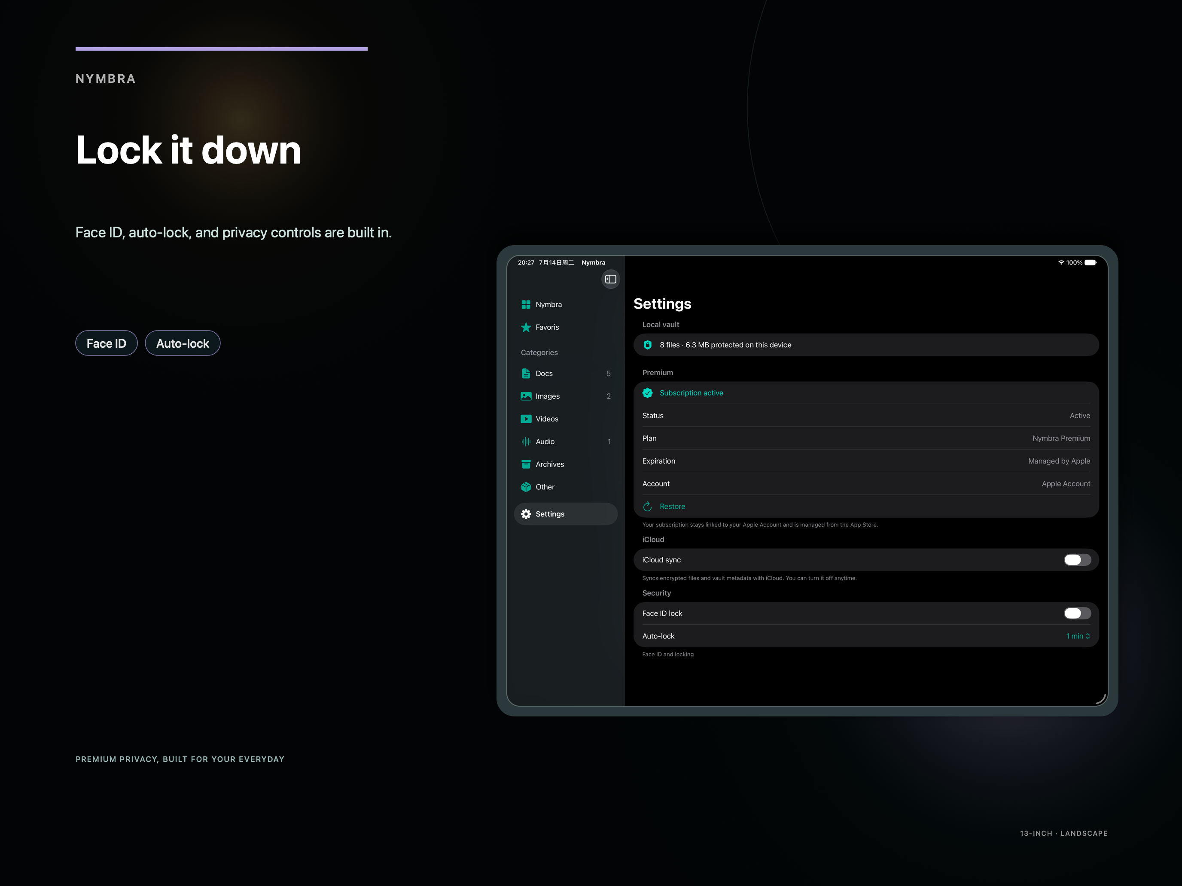The image size is (1182, 886).
Task: Click the iCloud sync encryption footnote
Action: [x=749, y=578]
